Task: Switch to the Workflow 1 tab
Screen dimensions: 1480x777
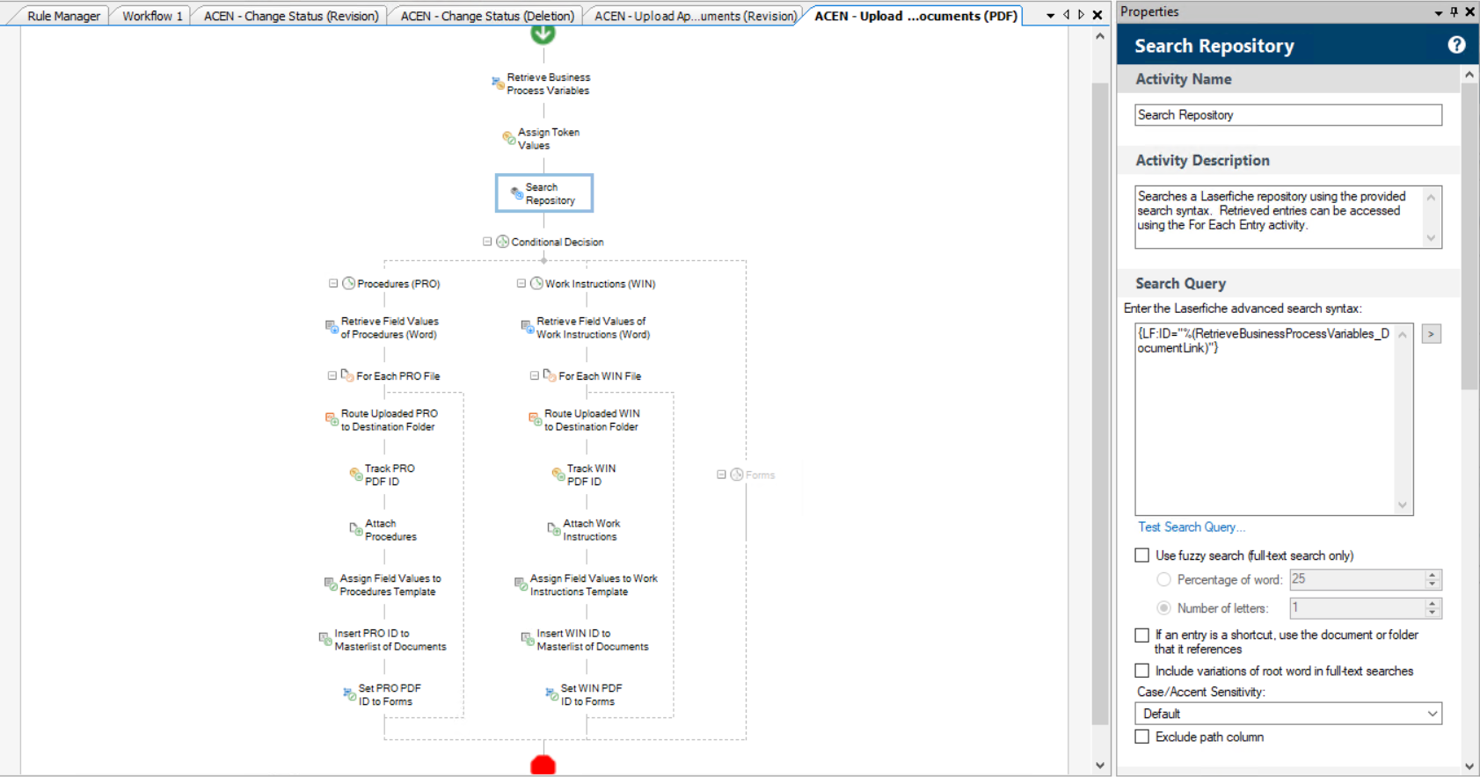Action: pos(152,16)
